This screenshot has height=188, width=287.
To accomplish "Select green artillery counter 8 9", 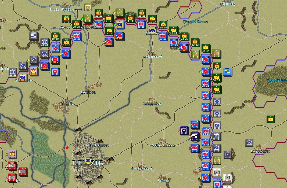I will click(x=109, y=19).
